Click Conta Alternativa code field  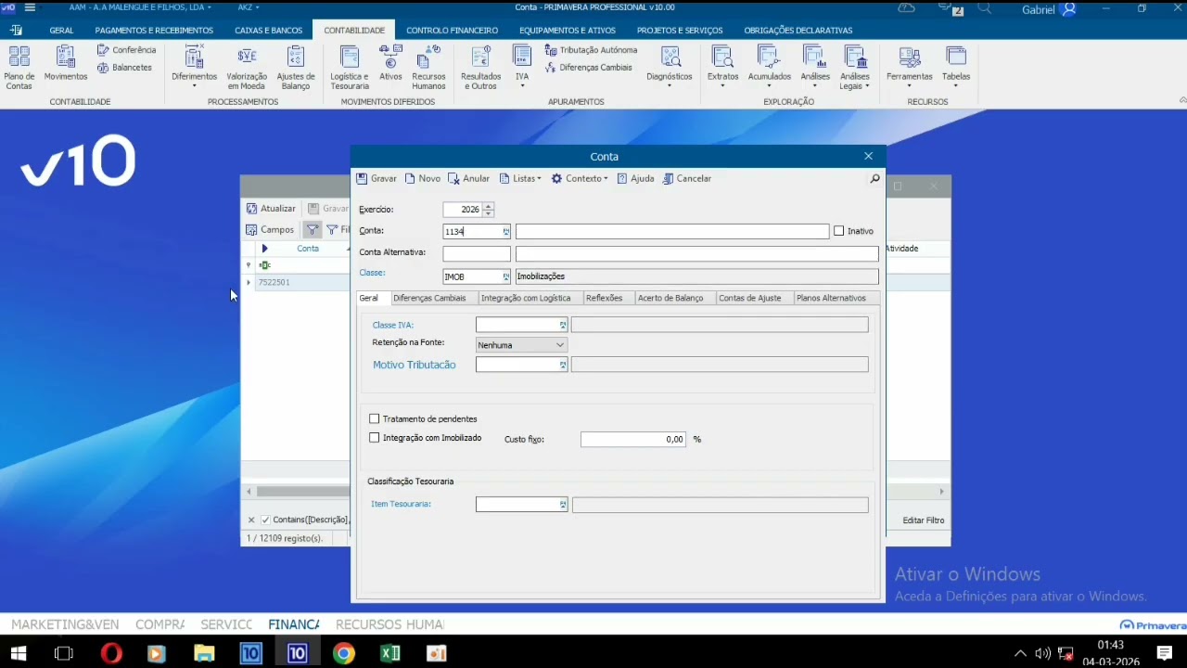click(477, 253)
